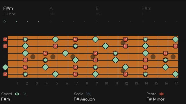Click P4 marker on third string fret 16
The width and height of the screenshot is (186, 104).
[165, 53]
